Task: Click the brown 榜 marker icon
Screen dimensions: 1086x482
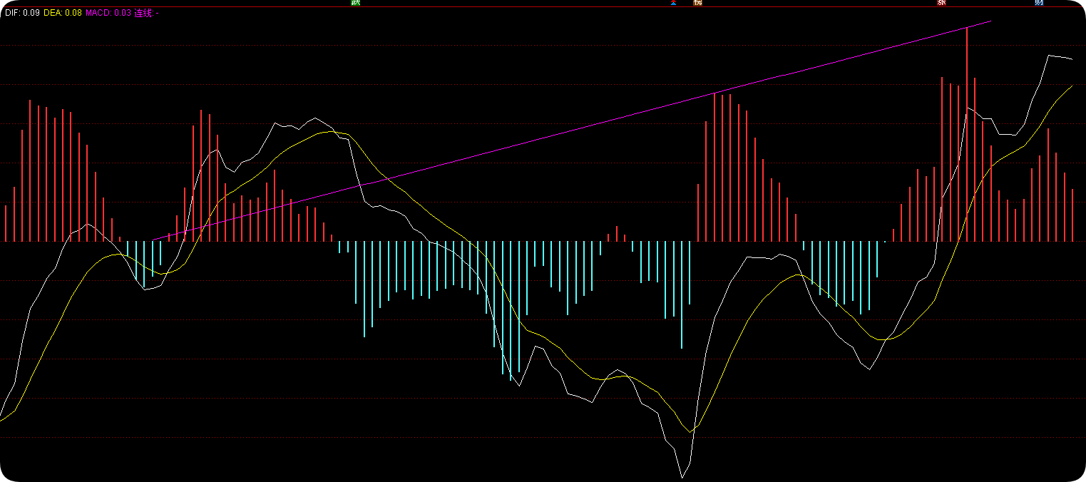Action: pyautogui.click(x=697, y=3)
